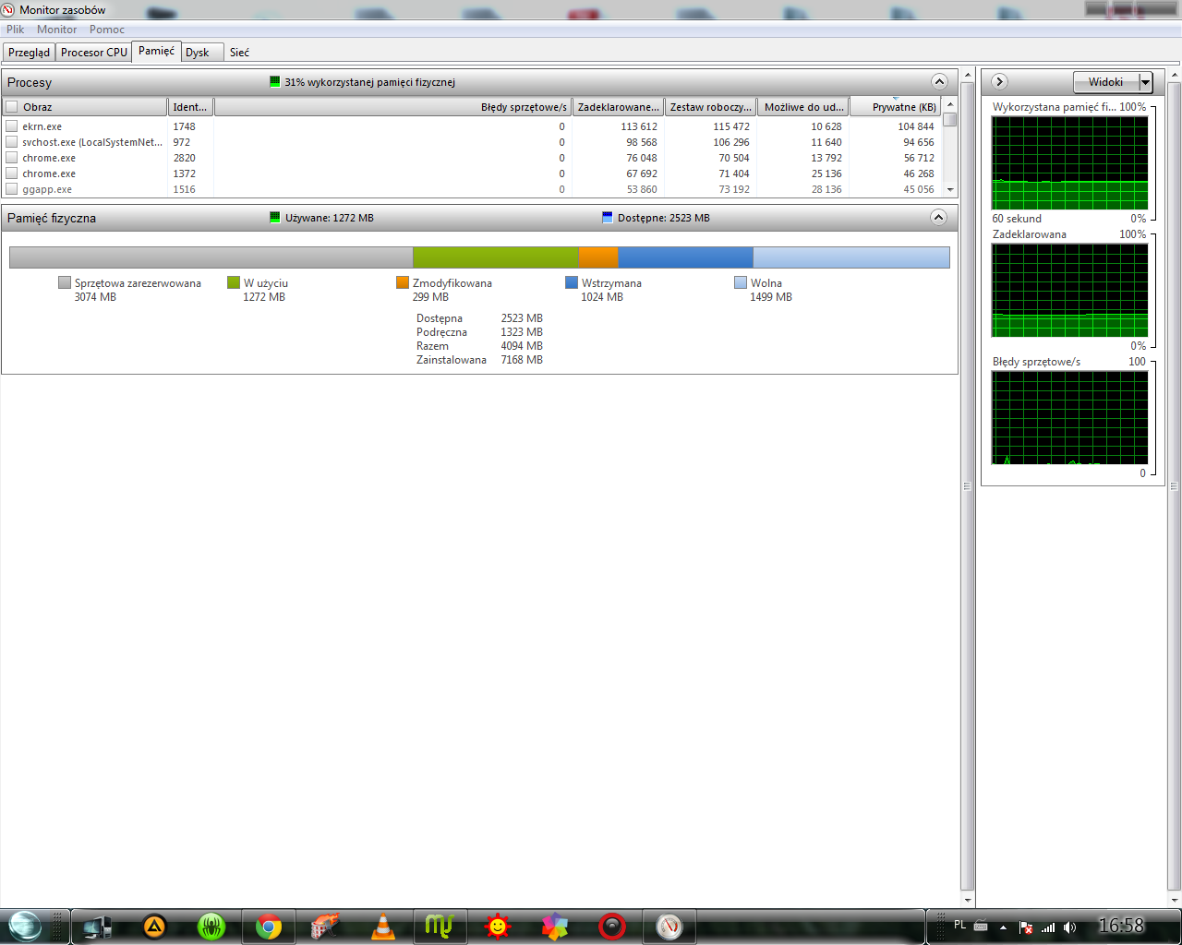Screen dimensions: 1182x945
Task: Sort processes by the Zestaw roboczy column
Action: pos(710,107)
